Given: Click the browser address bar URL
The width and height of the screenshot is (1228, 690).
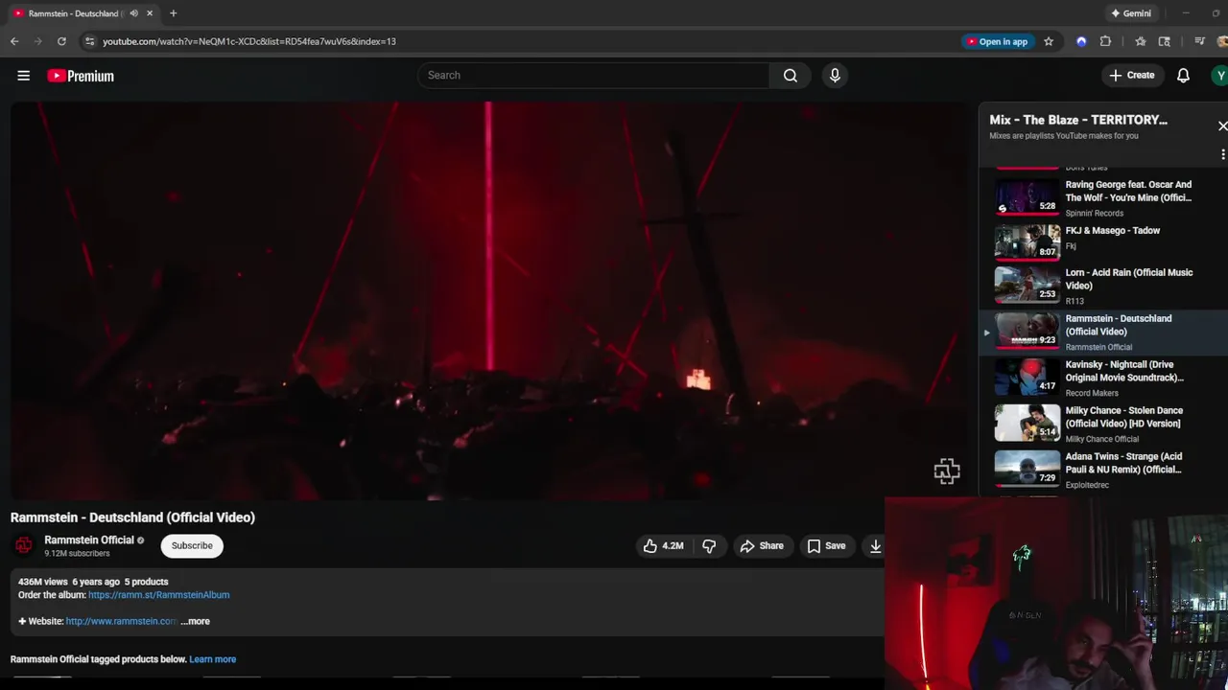Looking at the screenshot, I should click(248, 41).
